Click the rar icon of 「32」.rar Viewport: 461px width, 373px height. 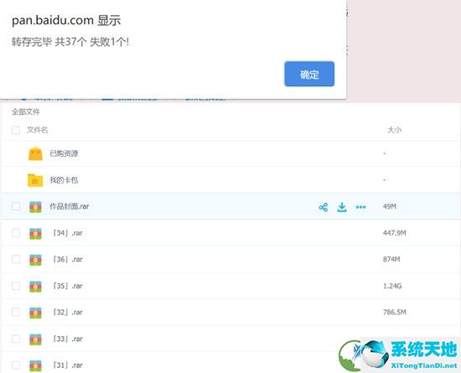[35, 313]
